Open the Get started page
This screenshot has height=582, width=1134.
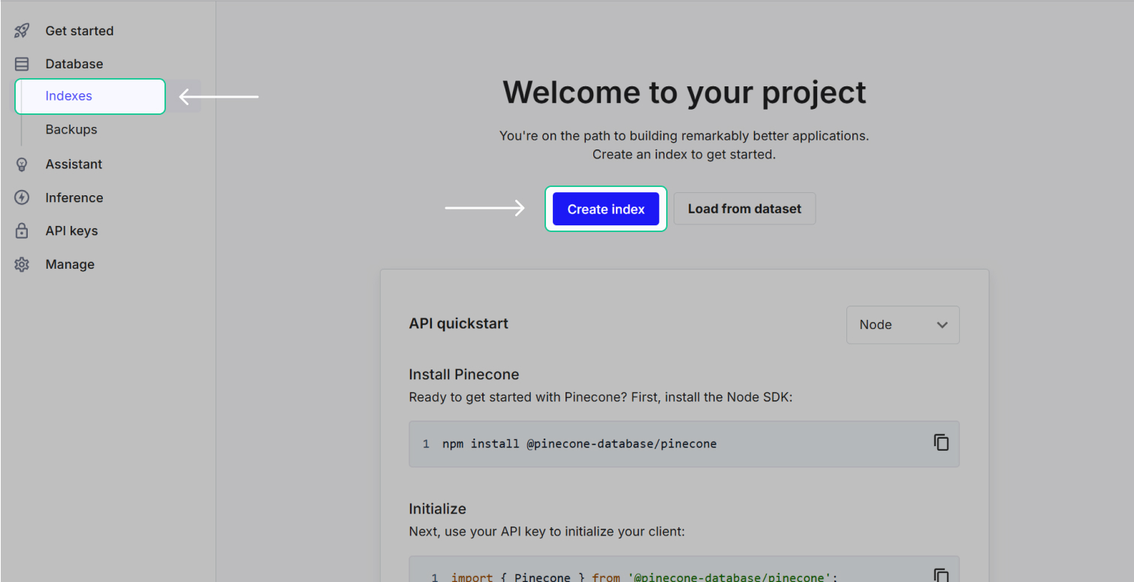pyautogui.click(x=80, y=31)
